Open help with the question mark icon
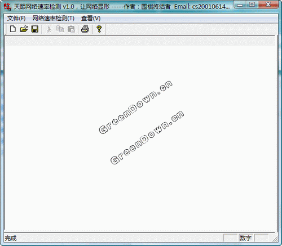The height and width of the screenshot is (246, 282). tap(99, 29)
